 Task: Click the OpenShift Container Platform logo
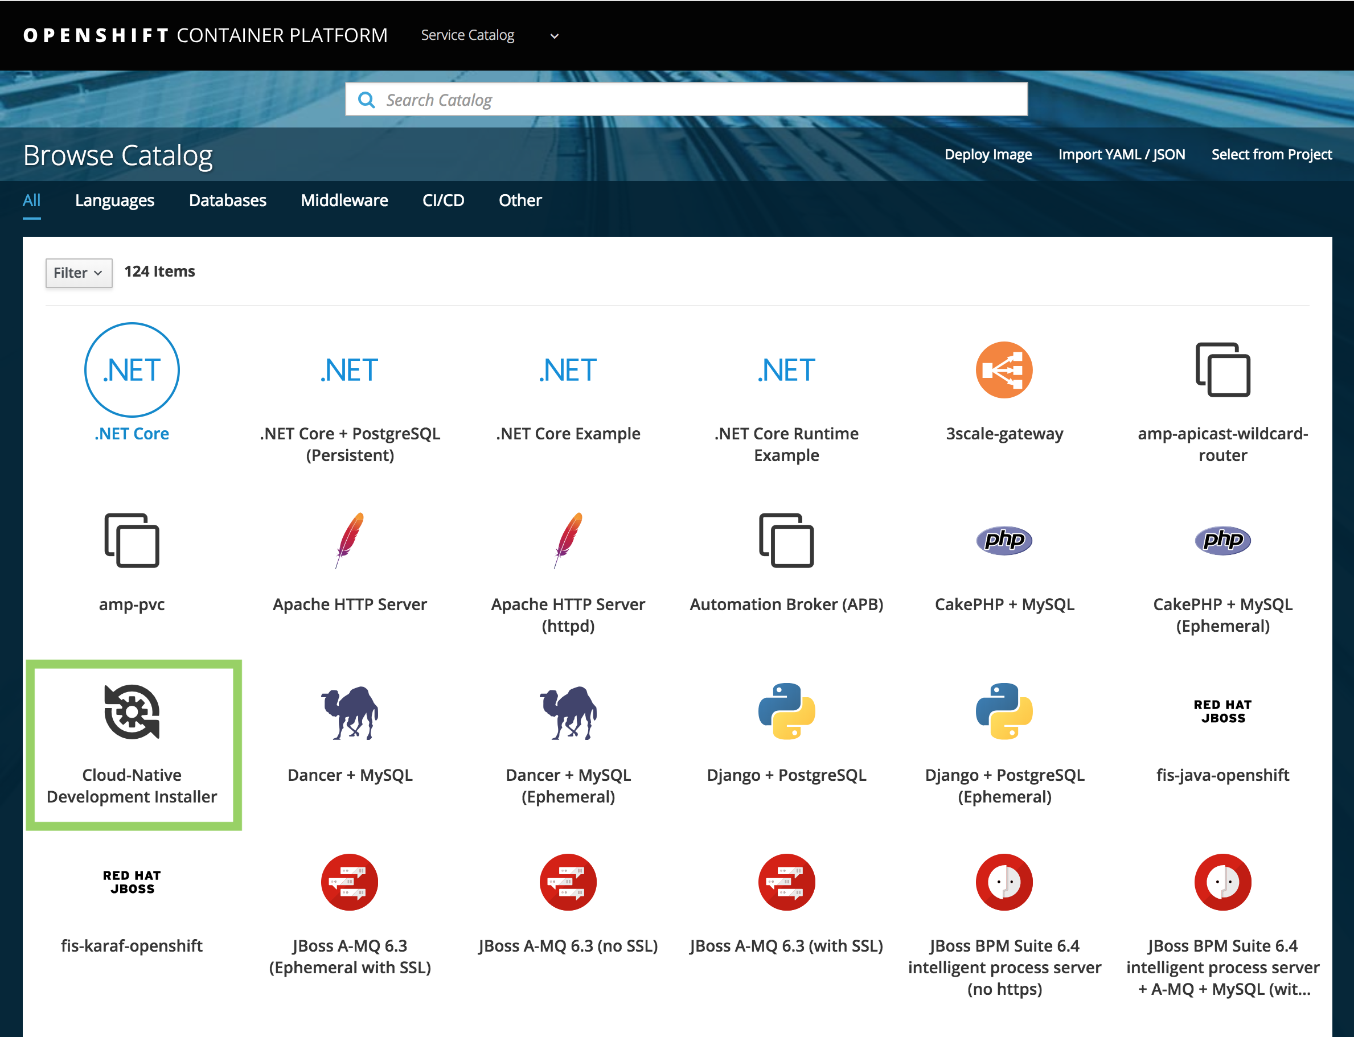(205, 35)
